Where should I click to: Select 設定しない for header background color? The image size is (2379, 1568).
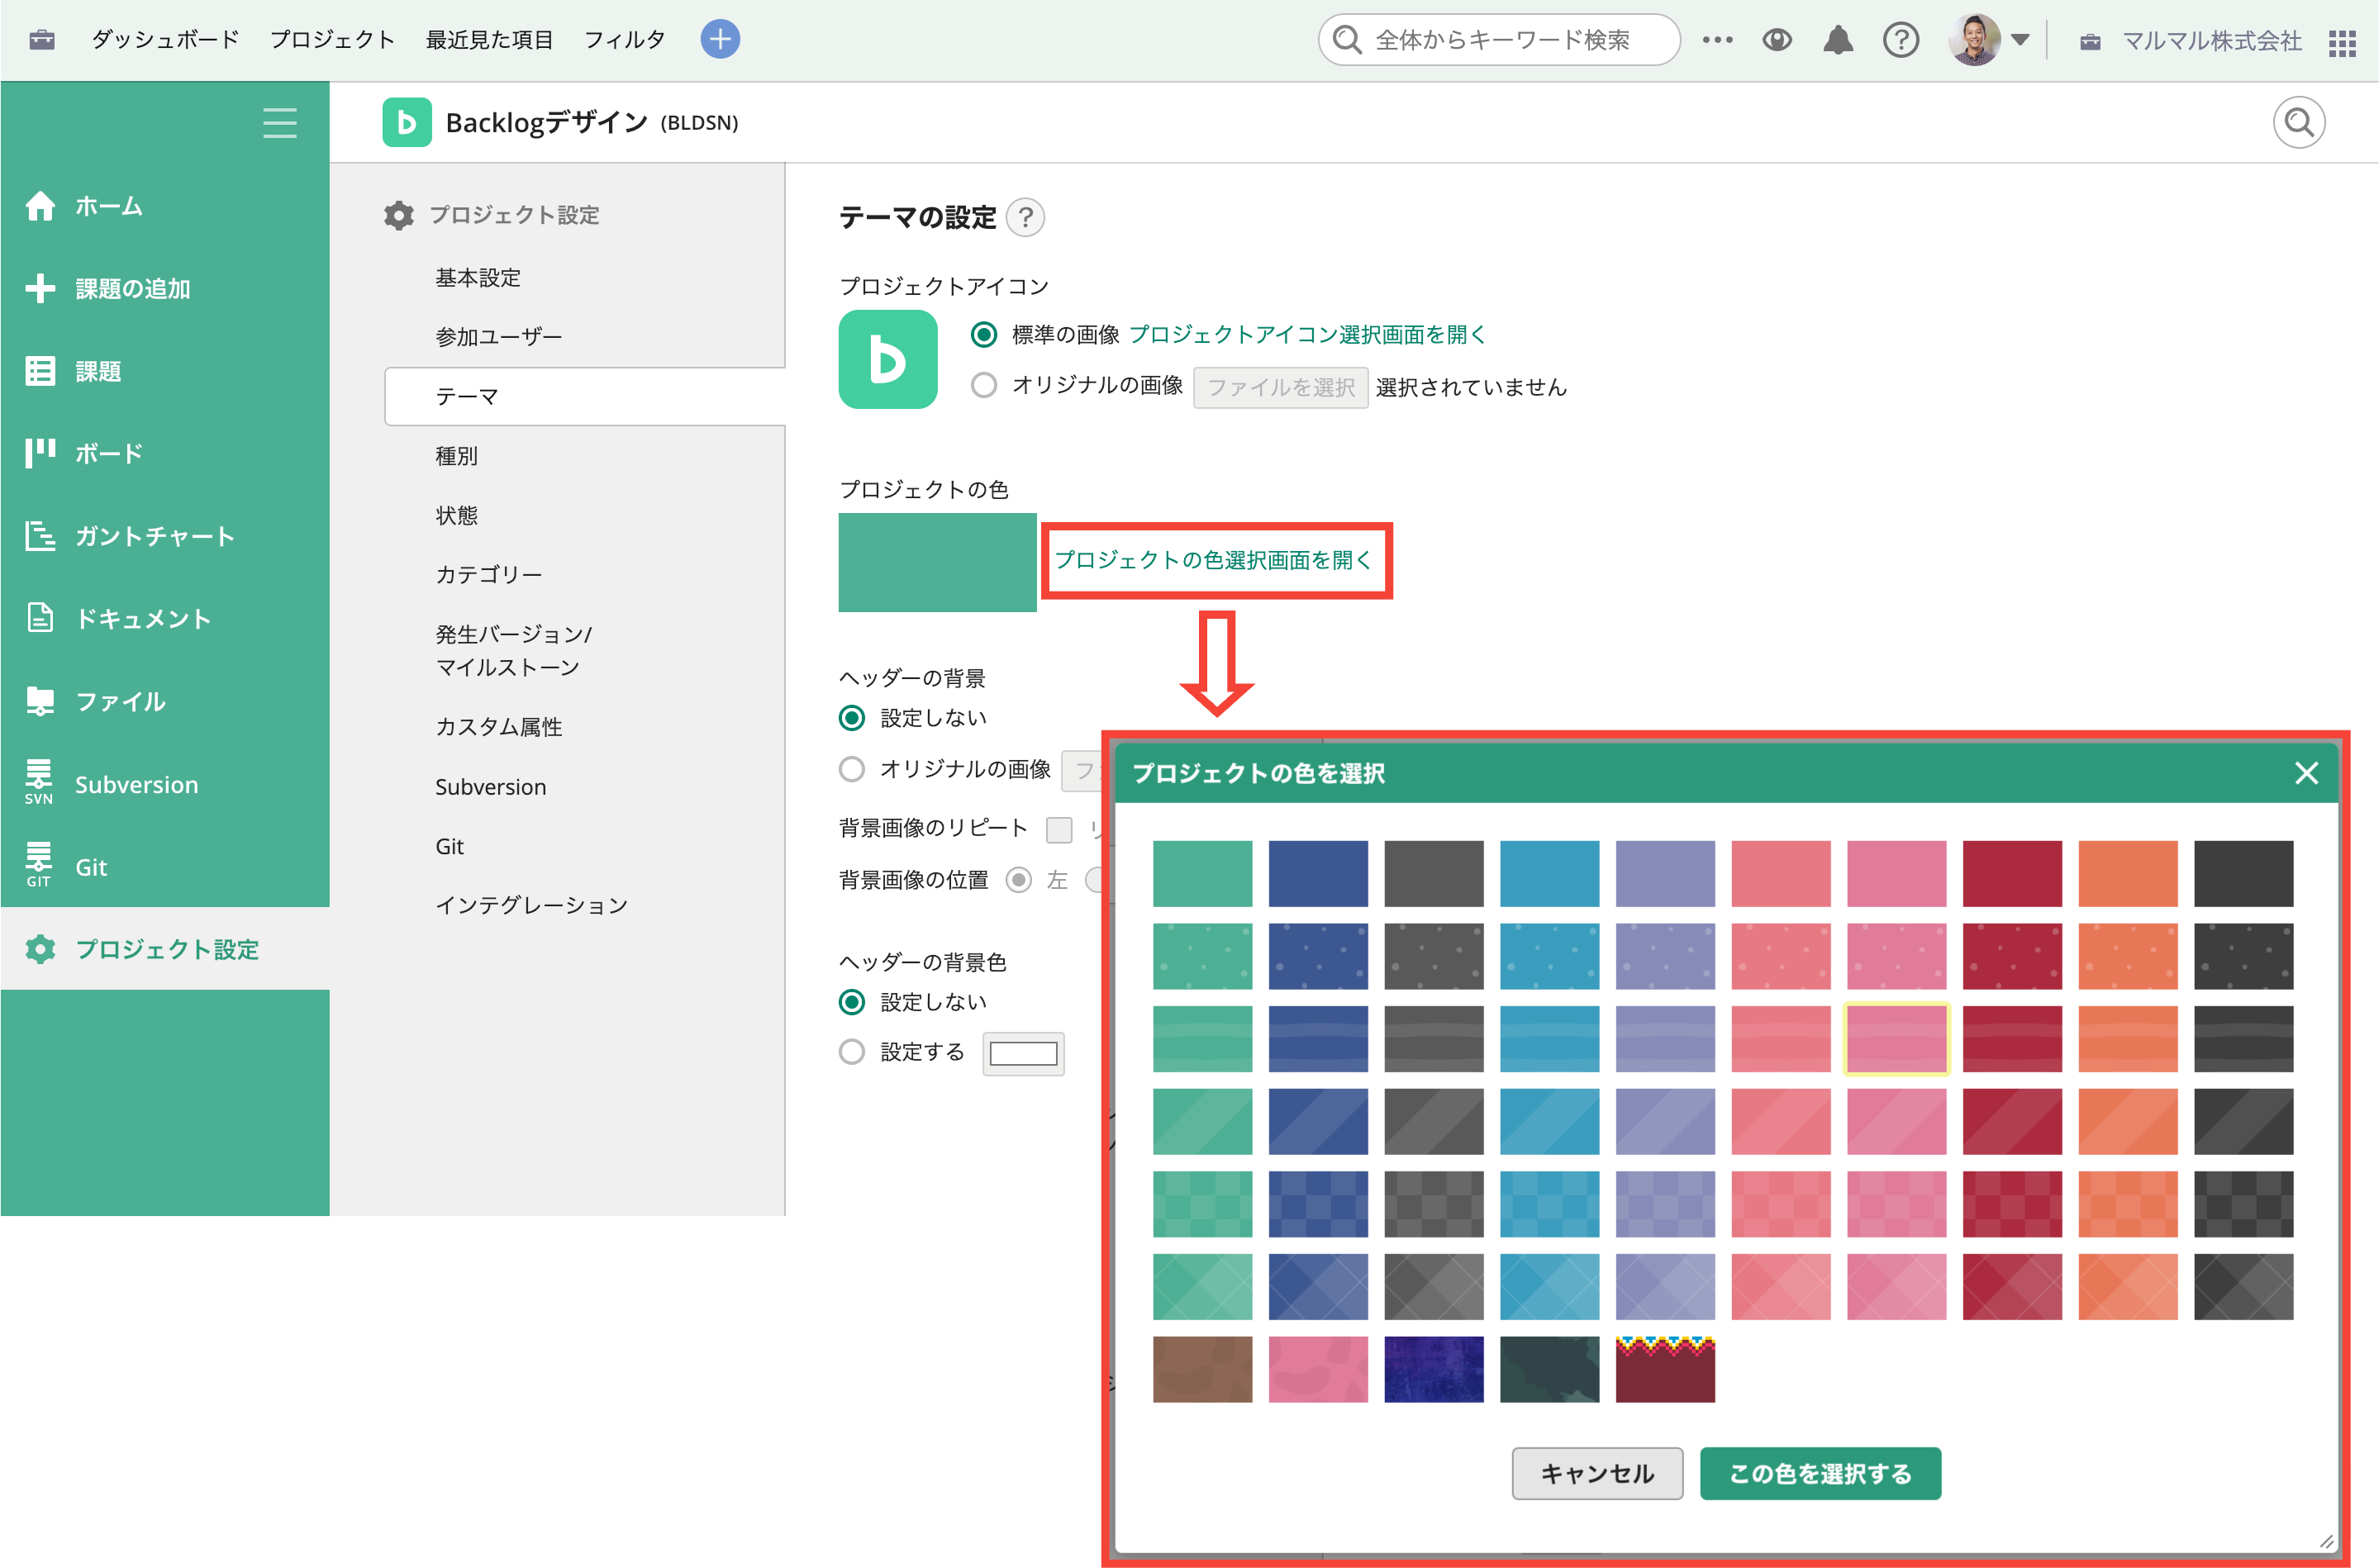point(852,1001)
